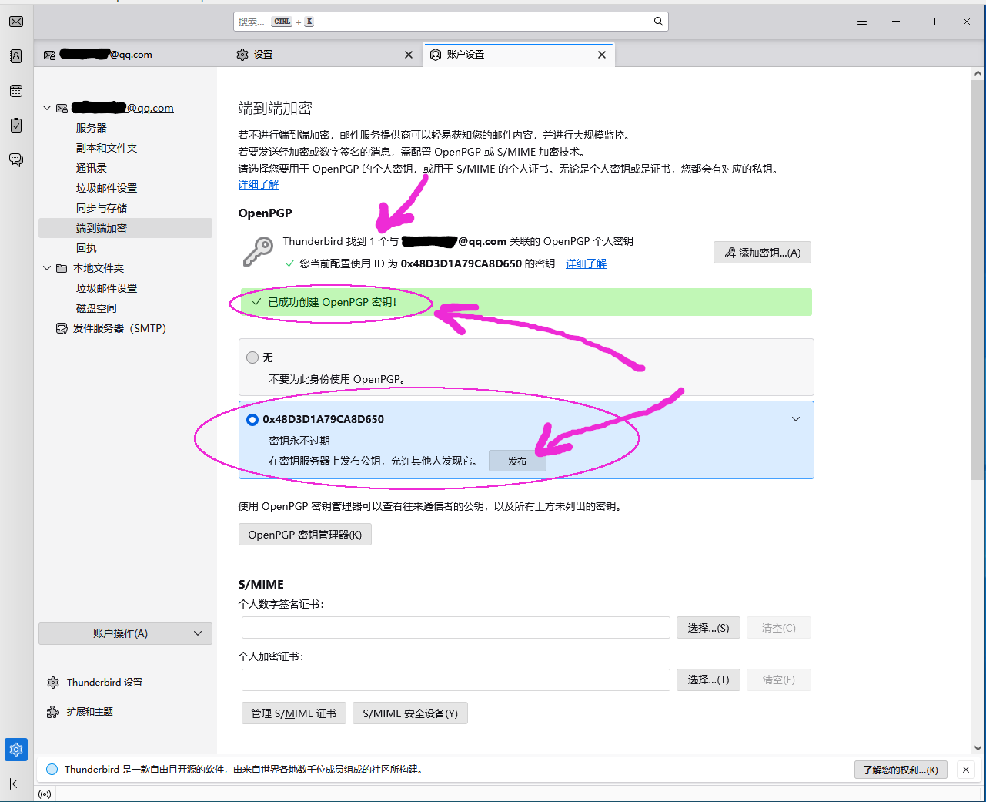
Task: Collapse the spaces toolbar arrow icon
Action: tap(16, 784)
